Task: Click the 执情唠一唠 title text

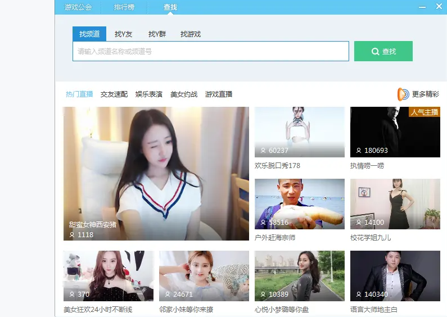Action: pyautogui.click(x=367, y=166)
